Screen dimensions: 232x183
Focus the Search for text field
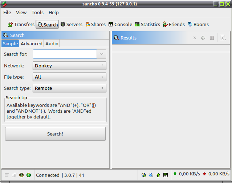pyautogui.click(x=65, y=54)
